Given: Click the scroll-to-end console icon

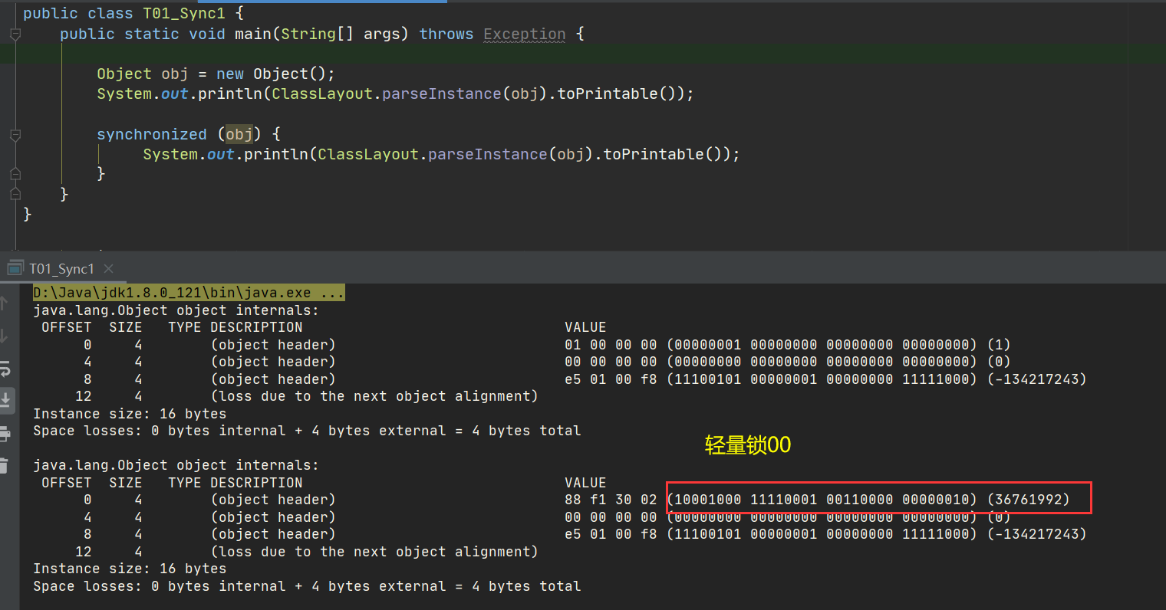Looking at the screenshot, I should [4, 400].
